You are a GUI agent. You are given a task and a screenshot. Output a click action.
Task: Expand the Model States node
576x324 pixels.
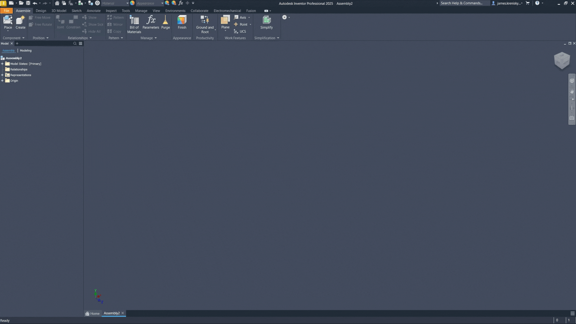[x=2, y=64]
